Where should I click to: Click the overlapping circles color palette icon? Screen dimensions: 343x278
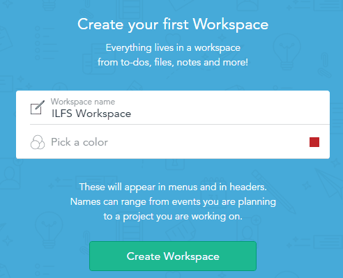[x=38, y=142]
